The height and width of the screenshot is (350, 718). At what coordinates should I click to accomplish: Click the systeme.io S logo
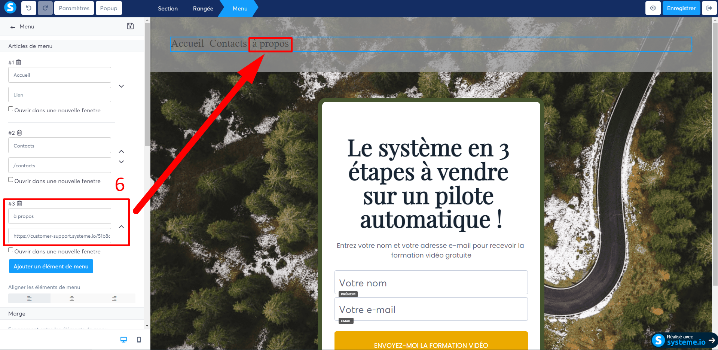(x=10, y=7)
